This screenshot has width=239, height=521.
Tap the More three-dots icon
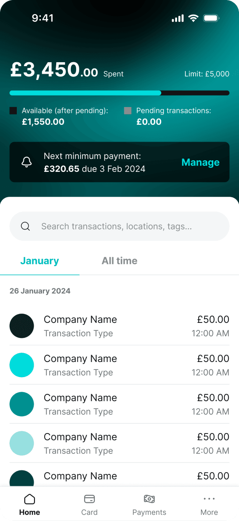[x=209, y=499]
